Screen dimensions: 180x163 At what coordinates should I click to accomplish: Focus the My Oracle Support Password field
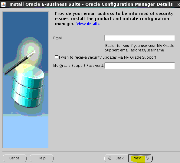pyautogui.click(x=139, y=66)
